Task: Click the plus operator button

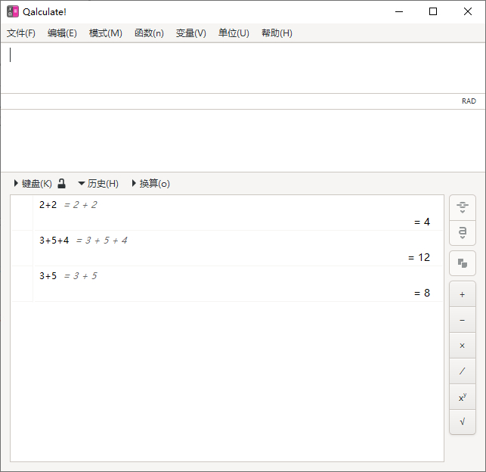Action: pos(463,294)
